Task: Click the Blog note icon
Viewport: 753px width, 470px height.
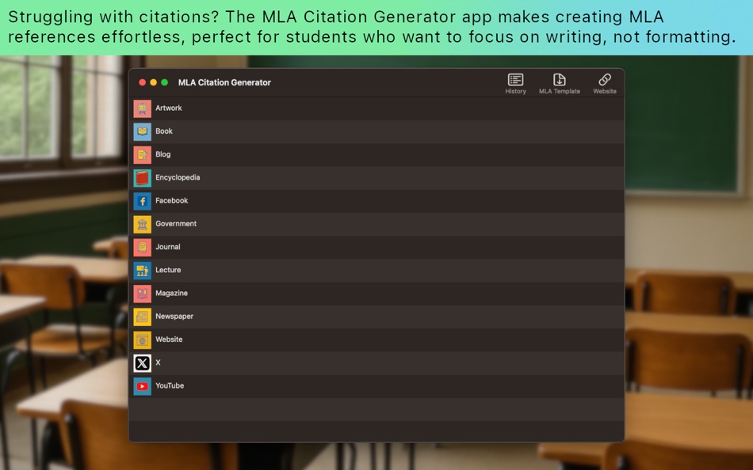Action: tap(142, 154)
